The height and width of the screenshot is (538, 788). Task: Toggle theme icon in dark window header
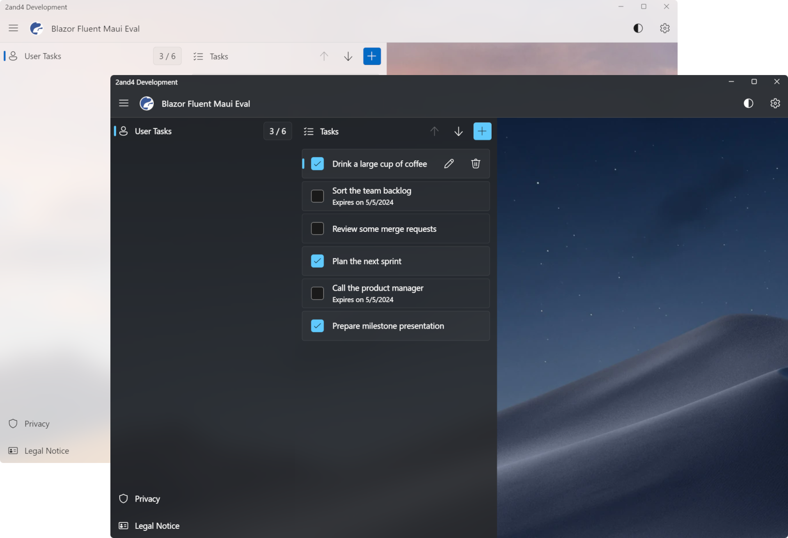pyautogui.click(x=748, y=103)
